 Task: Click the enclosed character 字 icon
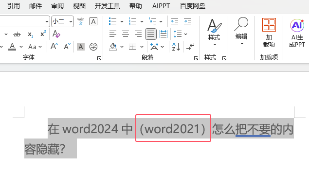pyautogui.click(x=93, y=47)
